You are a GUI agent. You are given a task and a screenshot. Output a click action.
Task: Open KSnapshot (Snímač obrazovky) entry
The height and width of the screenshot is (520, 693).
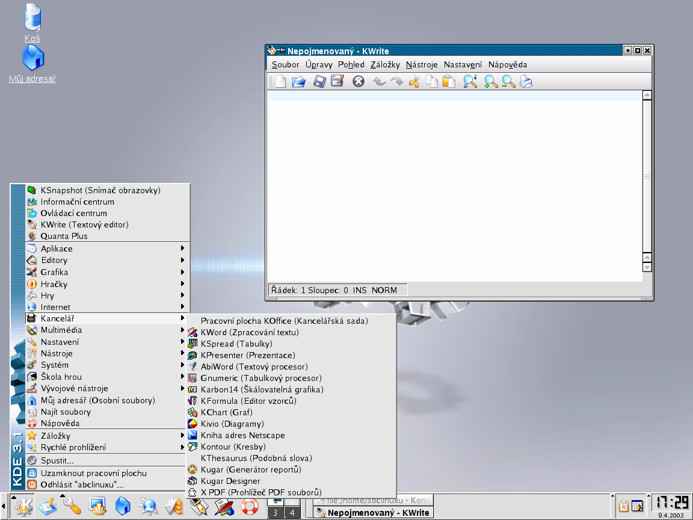pyautogui.click(x=108, y=190)
